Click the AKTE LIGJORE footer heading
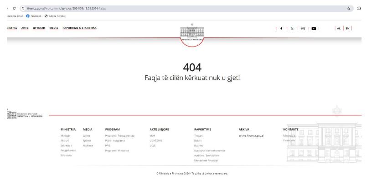367x182 pixels. click(159, 129)
